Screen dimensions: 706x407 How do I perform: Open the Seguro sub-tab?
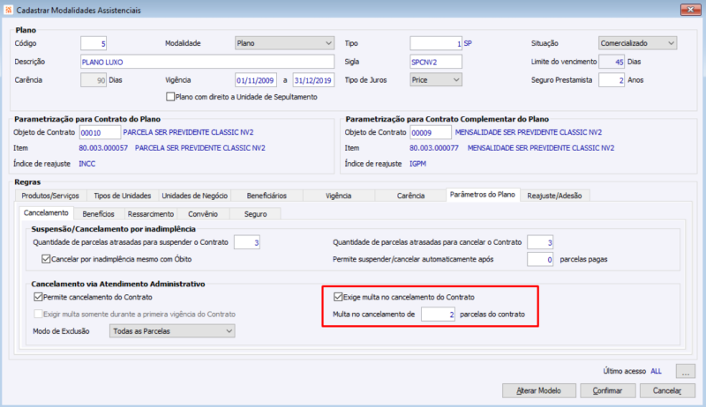click(255, 214)
